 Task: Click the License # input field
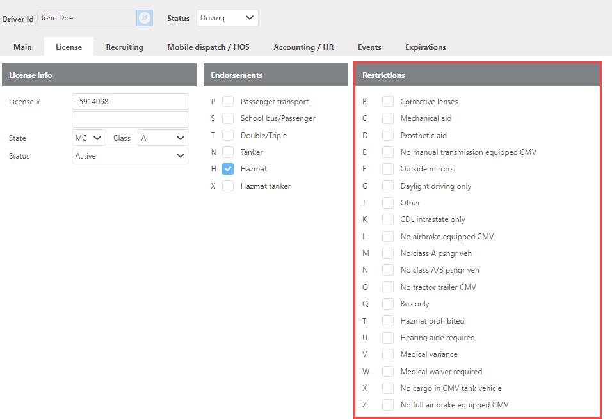pos(131,102)
